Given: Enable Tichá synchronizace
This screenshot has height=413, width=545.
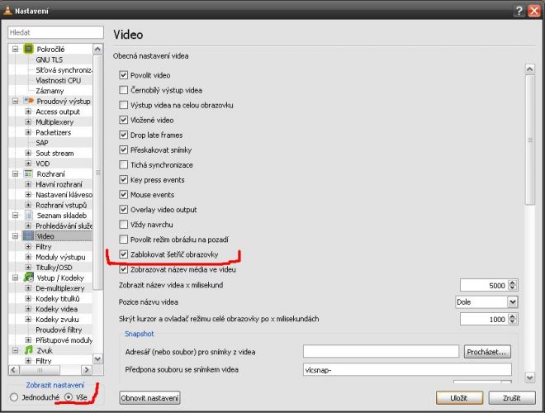Looking at the screenshot, I should (123, 164).
